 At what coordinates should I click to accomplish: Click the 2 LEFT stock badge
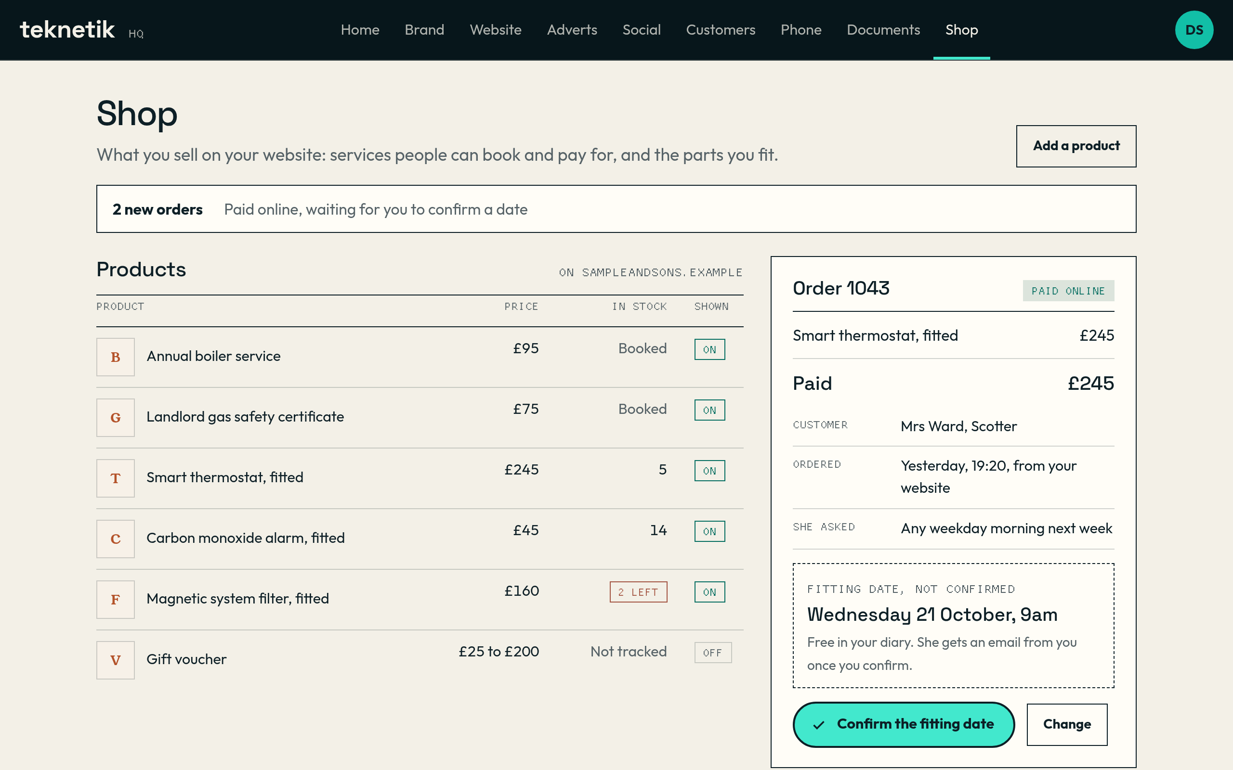pos(638,592)
